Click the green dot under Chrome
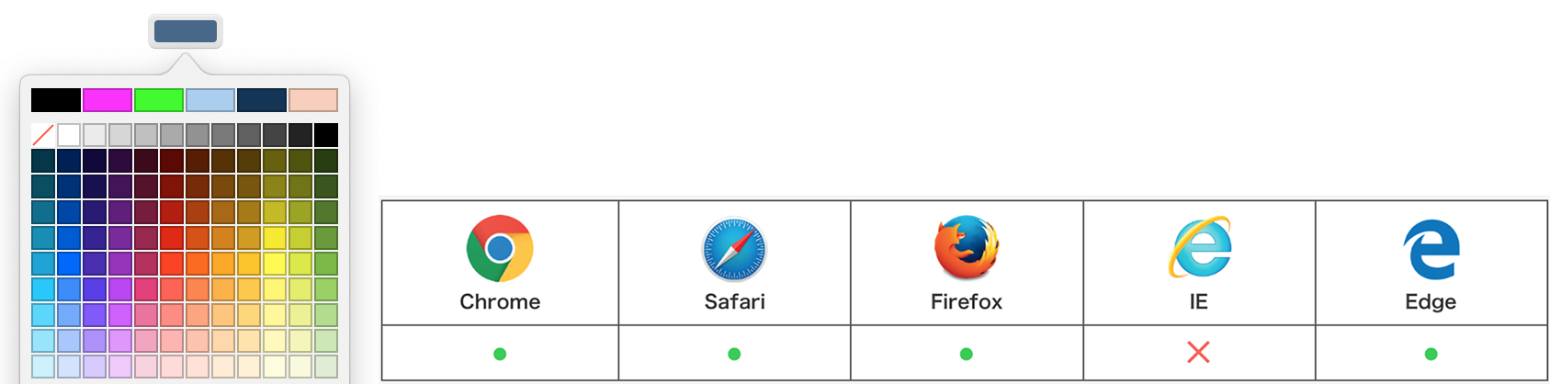Viewport: 1550px width, 384px height. click(x=500, y=354)
